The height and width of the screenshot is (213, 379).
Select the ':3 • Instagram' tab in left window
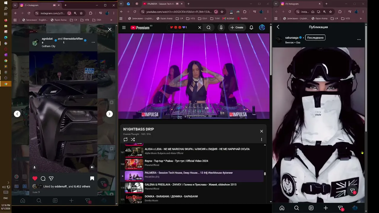coord(40,5)
